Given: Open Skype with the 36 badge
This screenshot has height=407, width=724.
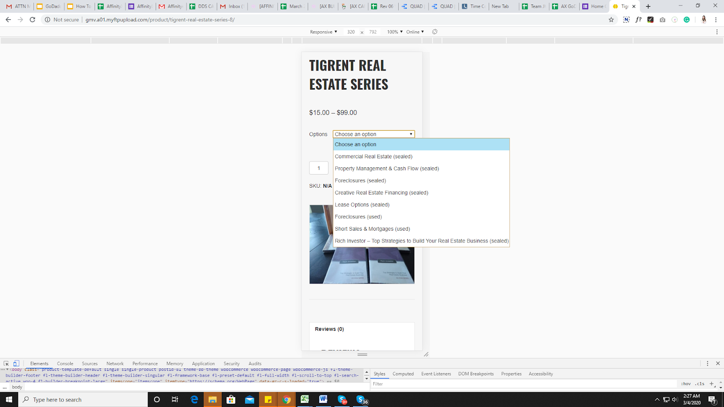Looking at the screenshot, I should [x=361, y=399].
